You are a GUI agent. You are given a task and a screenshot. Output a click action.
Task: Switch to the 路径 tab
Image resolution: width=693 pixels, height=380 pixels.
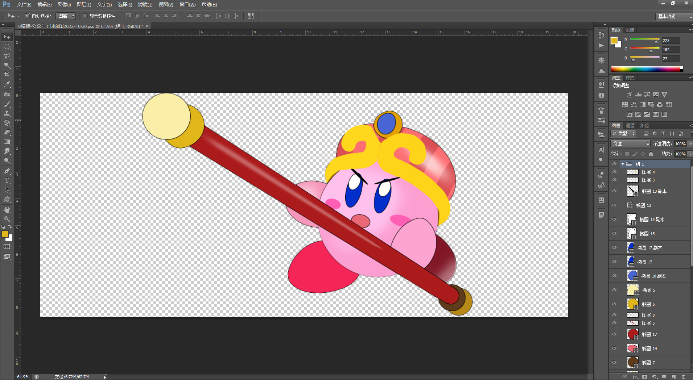click(644, 125)
